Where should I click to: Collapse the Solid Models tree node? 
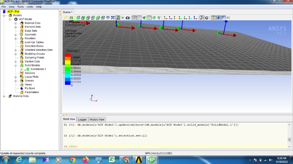pyautogui.click(x=16, y=65)
